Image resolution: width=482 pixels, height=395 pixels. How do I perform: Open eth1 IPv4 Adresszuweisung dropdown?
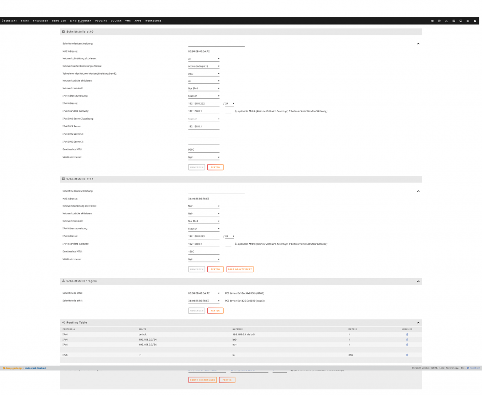204,228
